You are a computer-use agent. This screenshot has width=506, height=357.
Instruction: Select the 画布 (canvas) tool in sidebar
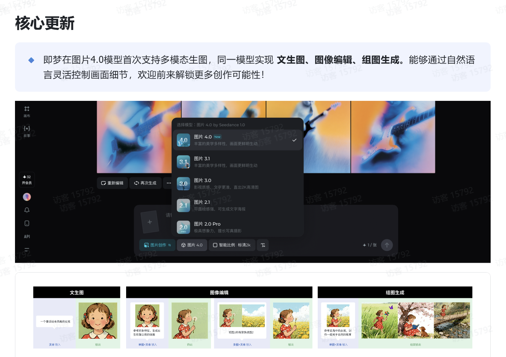pyautogui.click(x=27, y=110)
